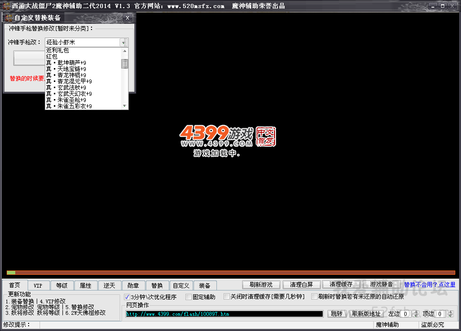Click the 清理白屏 button
This screenshot has width=461, height=331.
click(x=301, y=285)
